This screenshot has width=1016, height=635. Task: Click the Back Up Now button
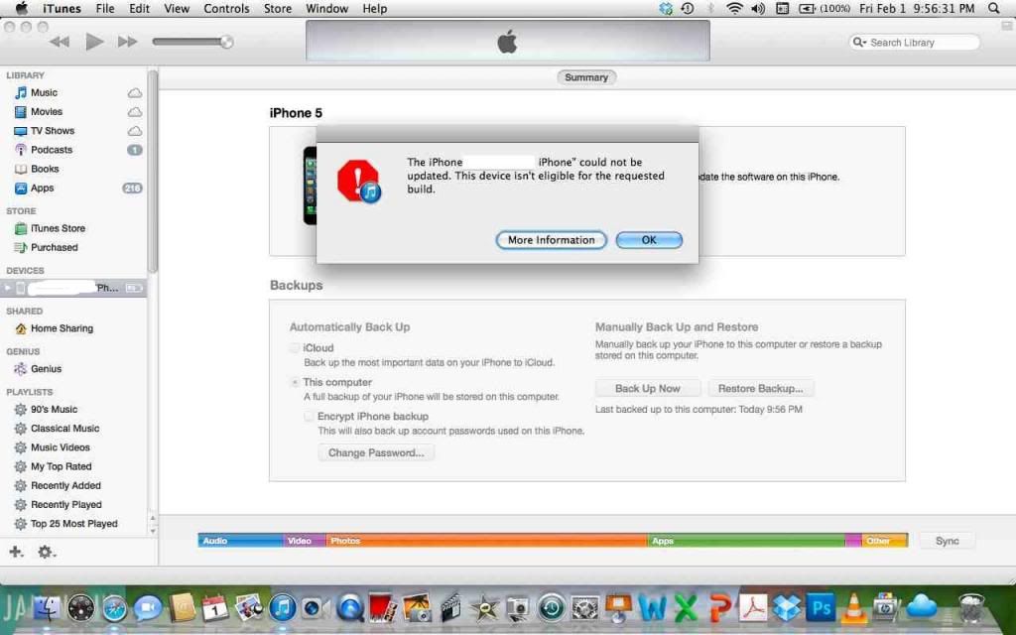[647, 388]
